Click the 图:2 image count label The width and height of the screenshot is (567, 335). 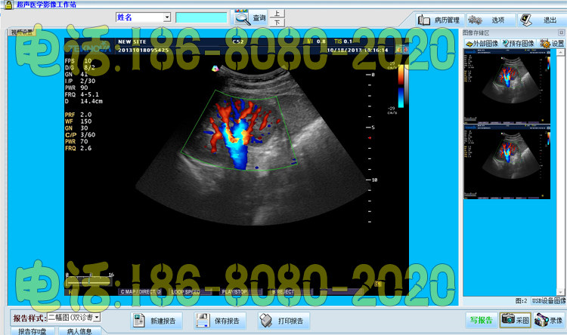(522, 301)
